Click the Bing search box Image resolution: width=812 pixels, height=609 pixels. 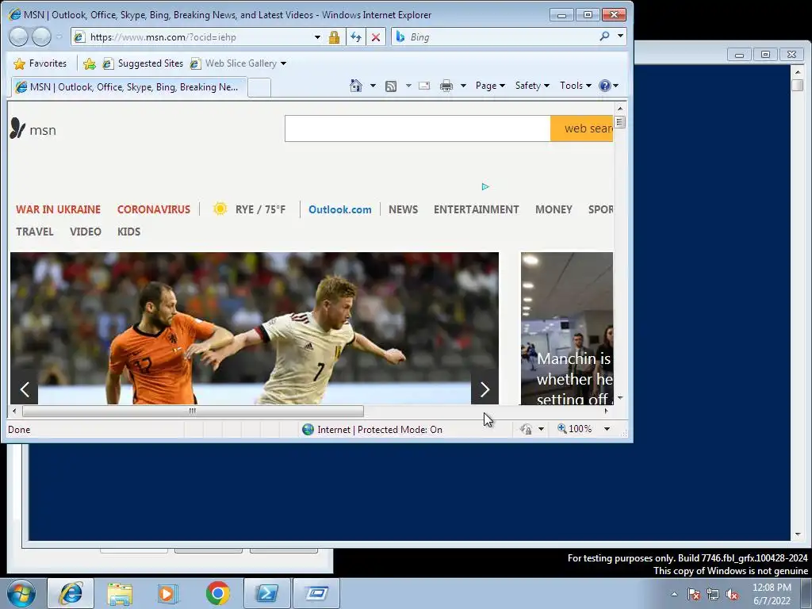point(501,36)
